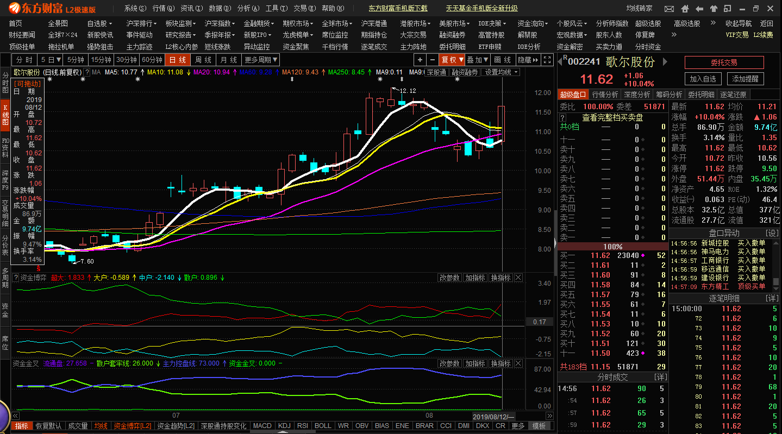Click the 加入自选 button

click(703, 79)
